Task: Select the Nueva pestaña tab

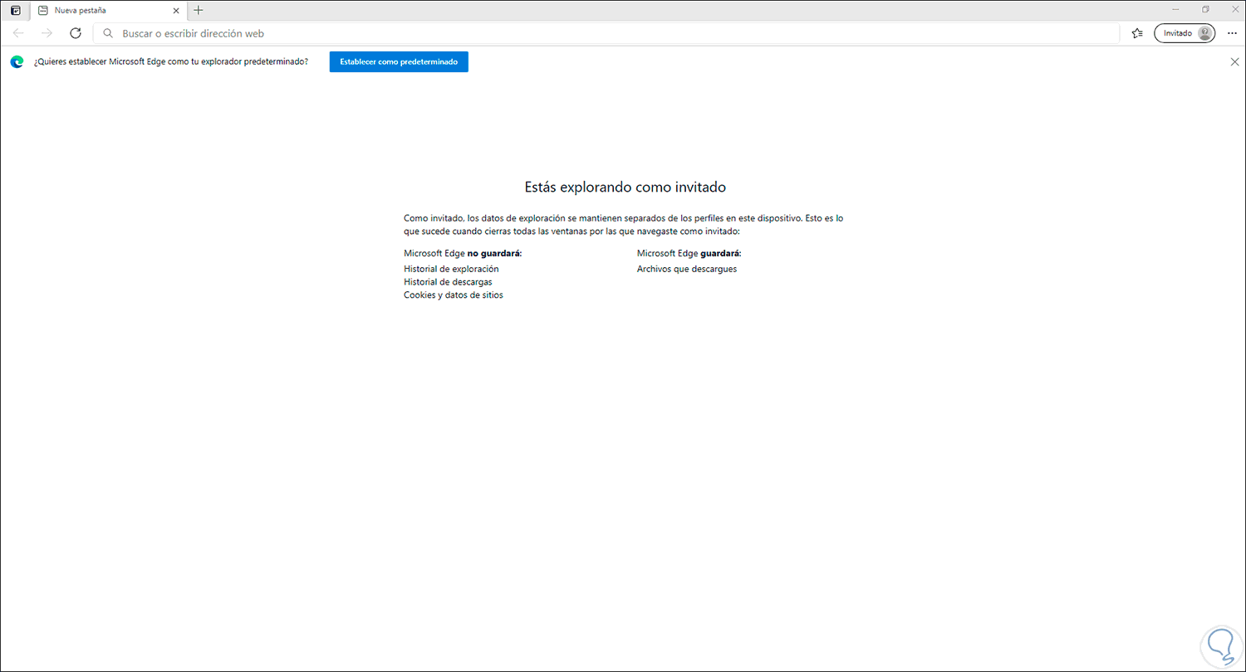Action: coord(109,11)
